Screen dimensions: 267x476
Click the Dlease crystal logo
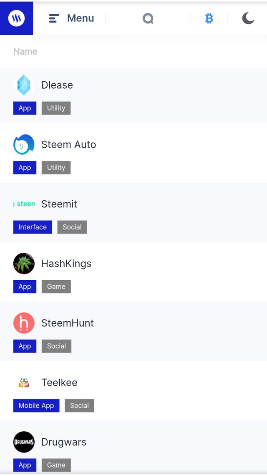(x=24, y=85)
